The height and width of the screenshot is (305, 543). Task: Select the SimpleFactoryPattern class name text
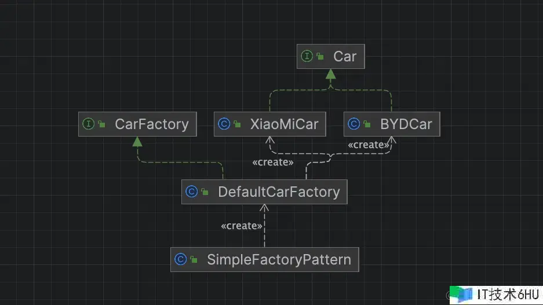point(279,259)
